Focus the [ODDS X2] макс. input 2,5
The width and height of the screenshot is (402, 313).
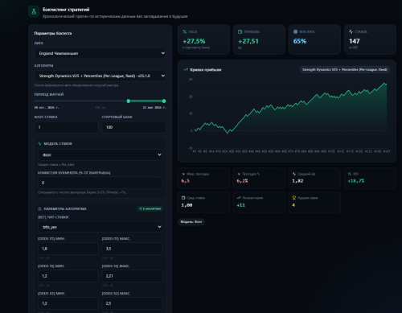pos(132,303)
